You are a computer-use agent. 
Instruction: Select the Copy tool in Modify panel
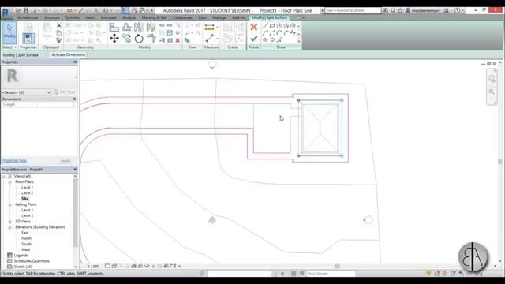point(126,39)
